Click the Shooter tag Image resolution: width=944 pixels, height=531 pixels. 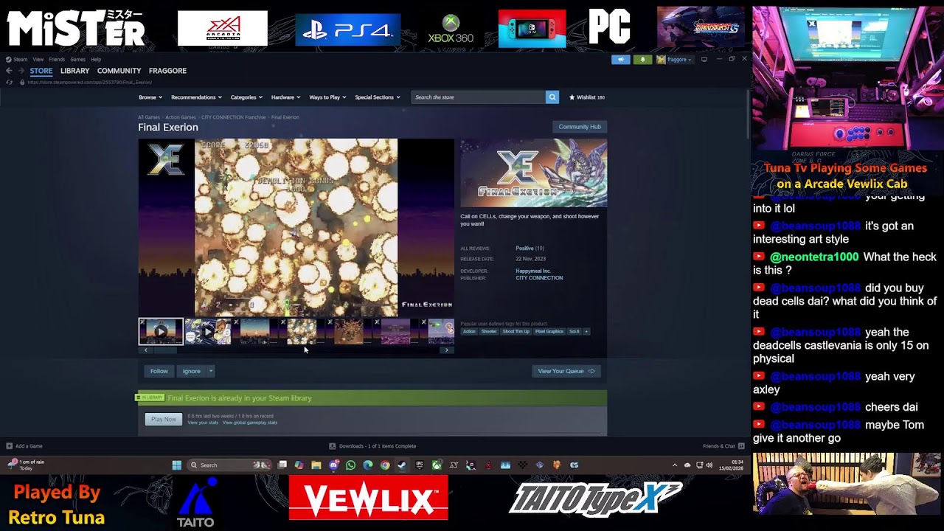pyautogui.click(x=489, y=332)
